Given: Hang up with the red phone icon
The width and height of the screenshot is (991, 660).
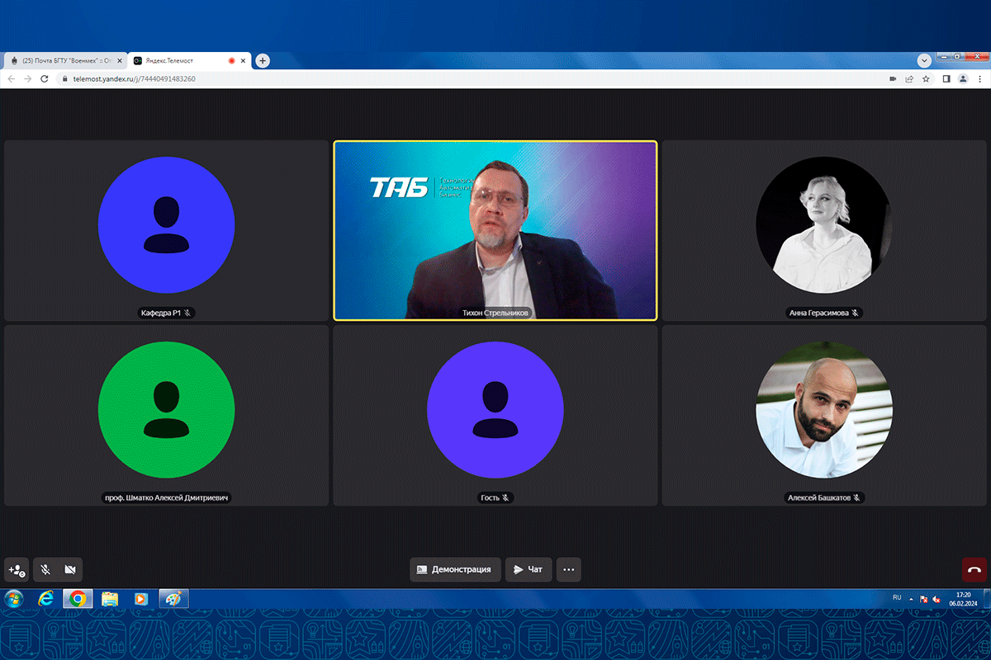Looking at the screenshot, I should (974, 569).
